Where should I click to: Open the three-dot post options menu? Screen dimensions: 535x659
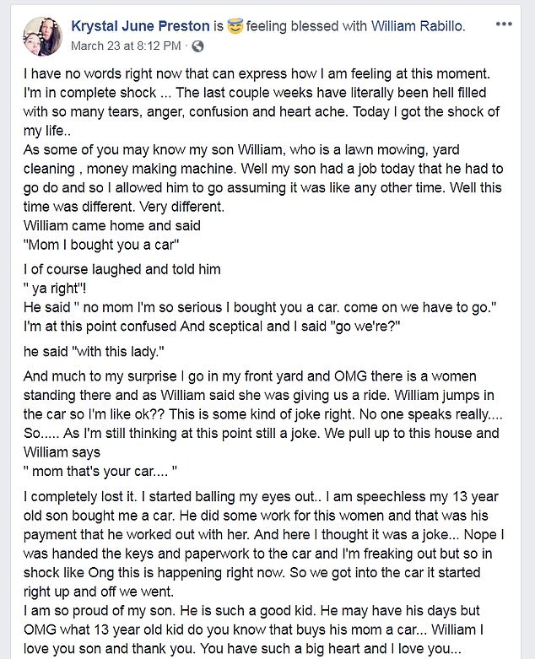pyautogui.click(x=504, y=24)
